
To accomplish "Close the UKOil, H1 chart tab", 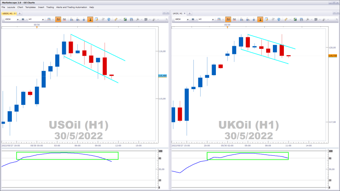I will tap(185, 13).
